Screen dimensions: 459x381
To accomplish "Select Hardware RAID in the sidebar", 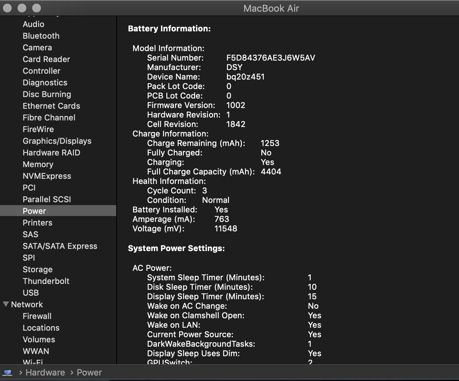I will pos(51,153).
